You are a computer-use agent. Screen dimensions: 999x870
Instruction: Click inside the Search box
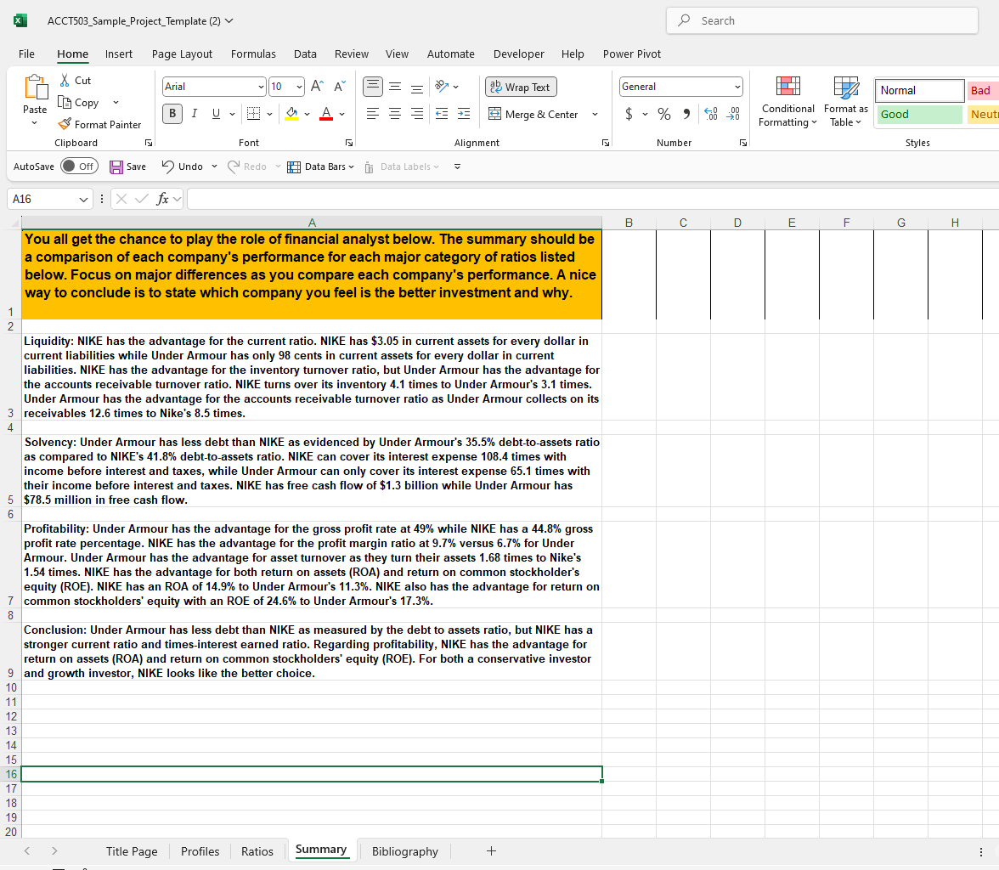point(821,20)
